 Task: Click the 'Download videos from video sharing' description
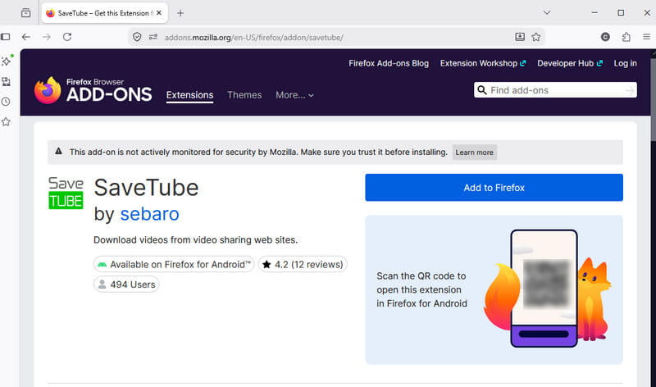point(195,239)
